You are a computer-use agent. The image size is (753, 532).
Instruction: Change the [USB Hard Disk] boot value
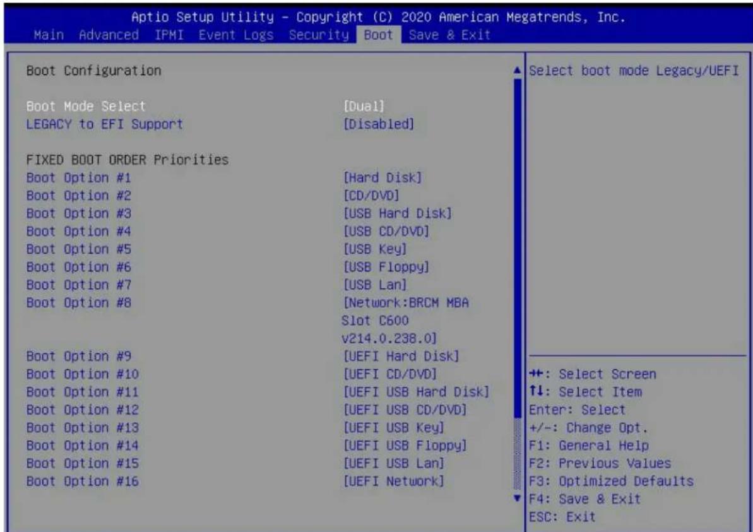pyautogui.click(x=397, y=214)
